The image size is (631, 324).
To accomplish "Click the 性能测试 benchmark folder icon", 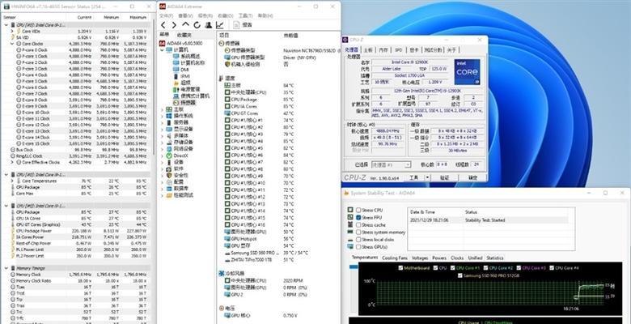I will pyautogui.click(x=169, y=195).
